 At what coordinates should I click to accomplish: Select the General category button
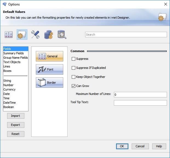pos(50,56)
